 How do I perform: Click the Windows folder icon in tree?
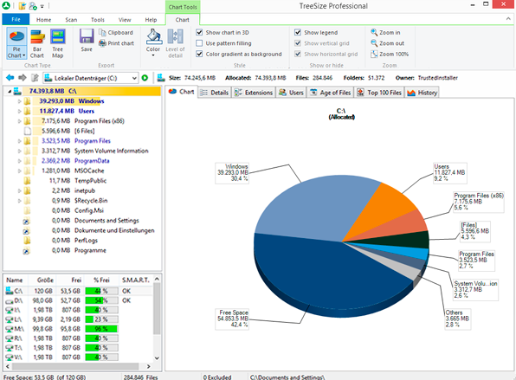pyautogui.click(x=28, y=101)
